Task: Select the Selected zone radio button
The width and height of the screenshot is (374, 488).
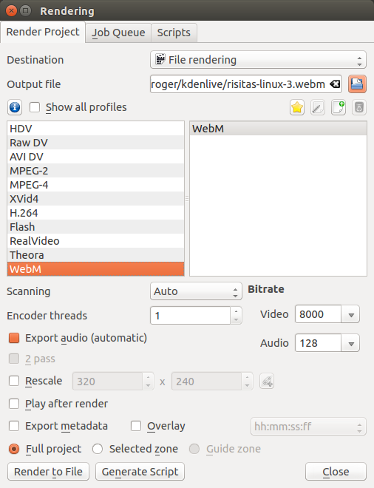Action: coord(98,449)
